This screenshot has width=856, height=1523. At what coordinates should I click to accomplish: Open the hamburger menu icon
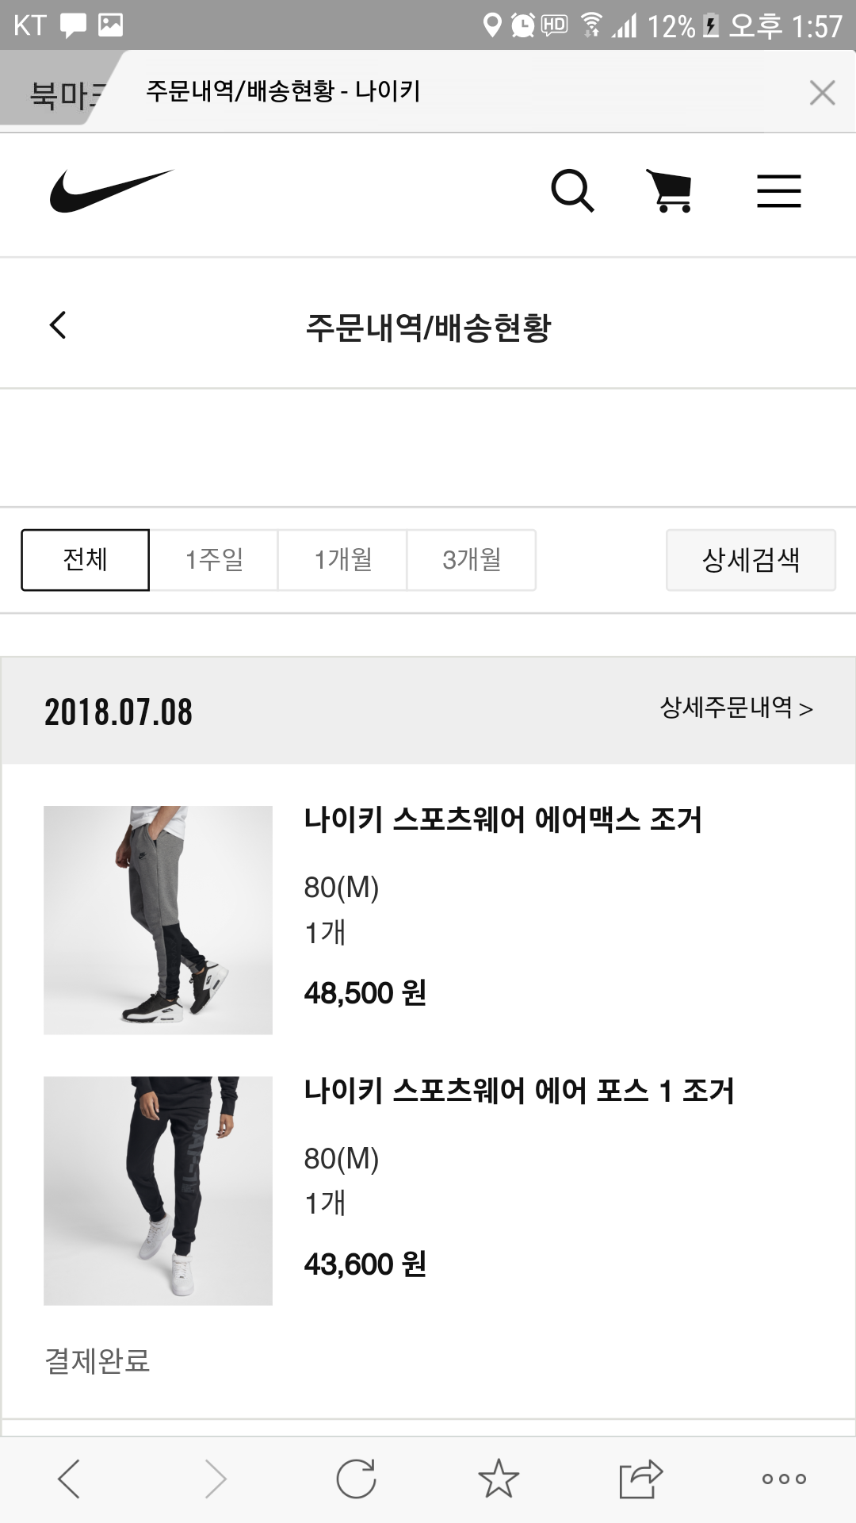point(778,191)
